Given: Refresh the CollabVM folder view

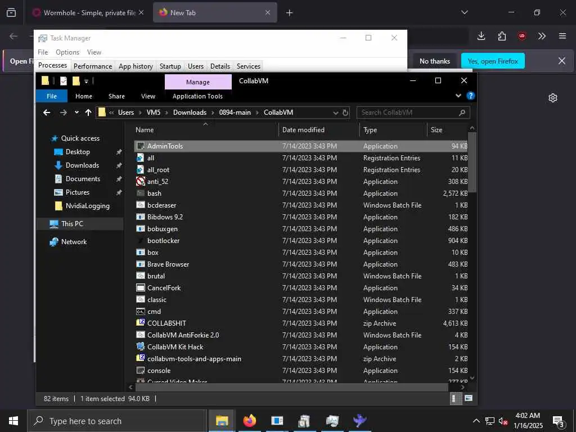Looking at the screenshot, I should [x=345, y=112].
